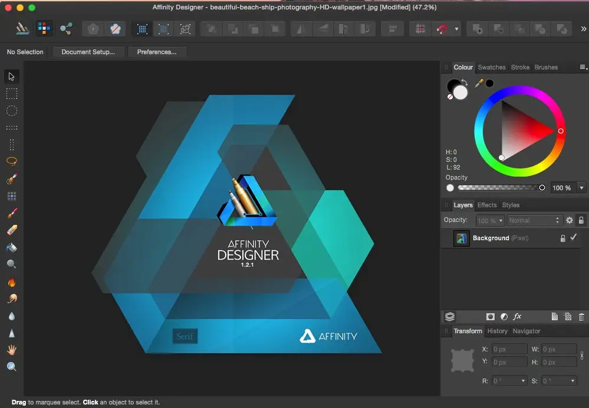
Task: Open the rotation R dropdown
Action: (x=523, y=381)
